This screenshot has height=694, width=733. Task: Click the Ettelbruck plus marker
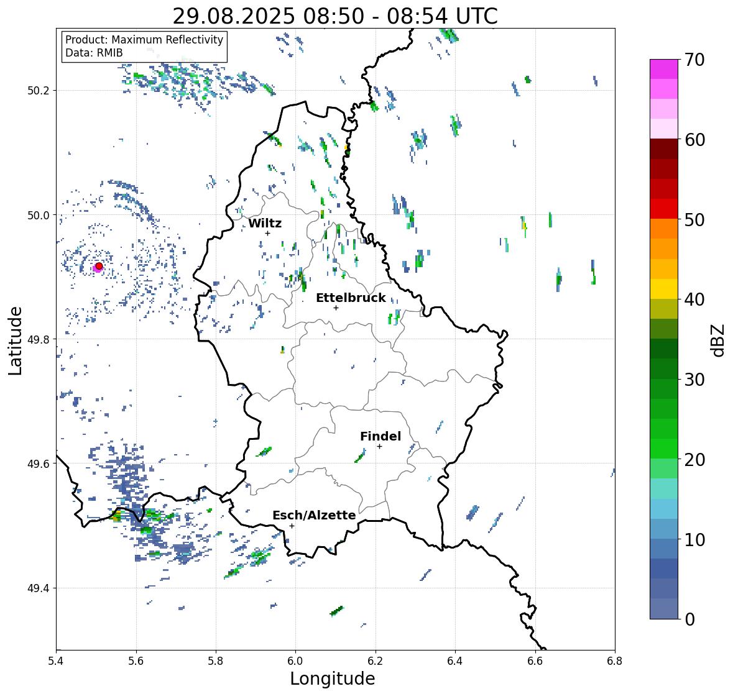[336, 308]
